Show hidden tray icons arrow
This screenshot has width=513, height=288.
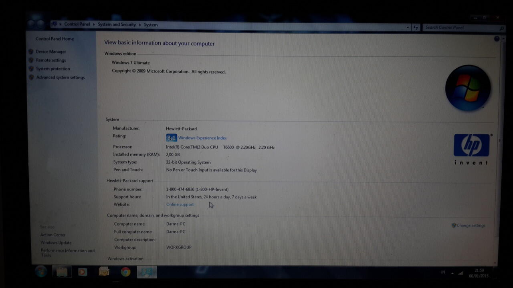tap(452, 273)
